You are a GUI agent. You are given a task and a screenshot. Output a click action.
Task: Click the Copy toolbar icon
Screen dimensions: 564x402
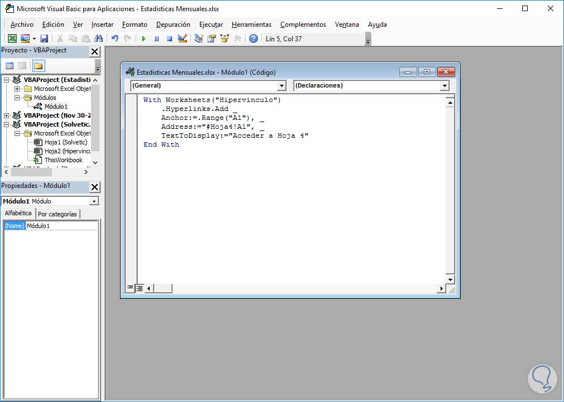73,38
